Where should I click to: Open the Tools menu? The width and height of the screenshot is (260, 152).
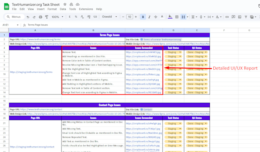coord(72,9)
